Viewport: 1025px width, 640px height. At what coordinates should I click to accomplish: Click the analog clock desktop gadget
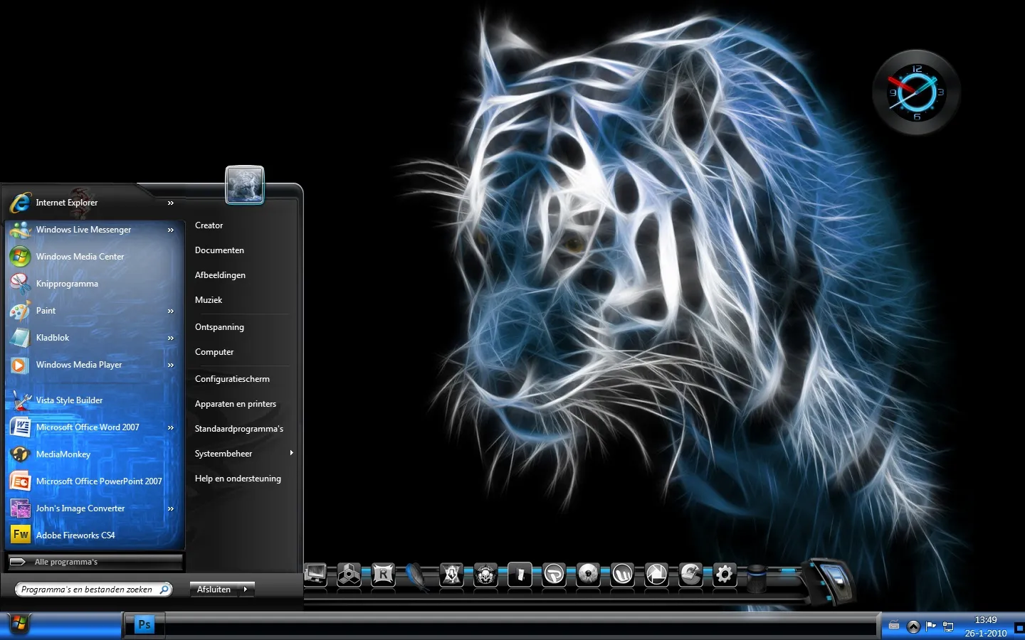[916, 92]
